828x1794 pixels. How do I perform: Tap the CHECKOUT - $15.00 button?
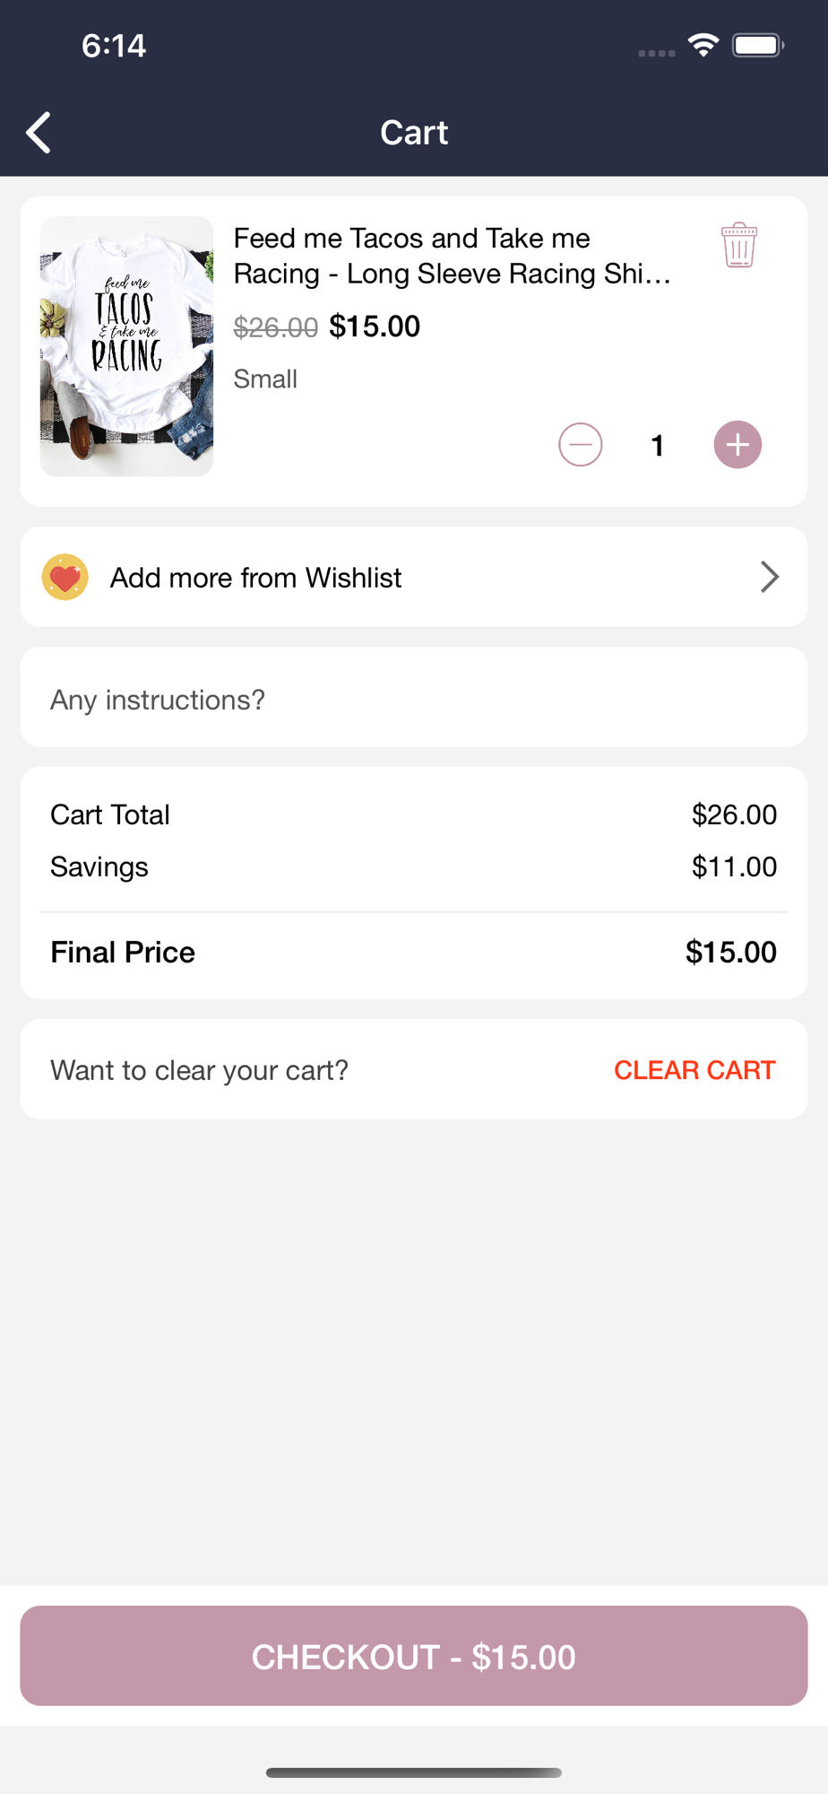[414, 1656]
